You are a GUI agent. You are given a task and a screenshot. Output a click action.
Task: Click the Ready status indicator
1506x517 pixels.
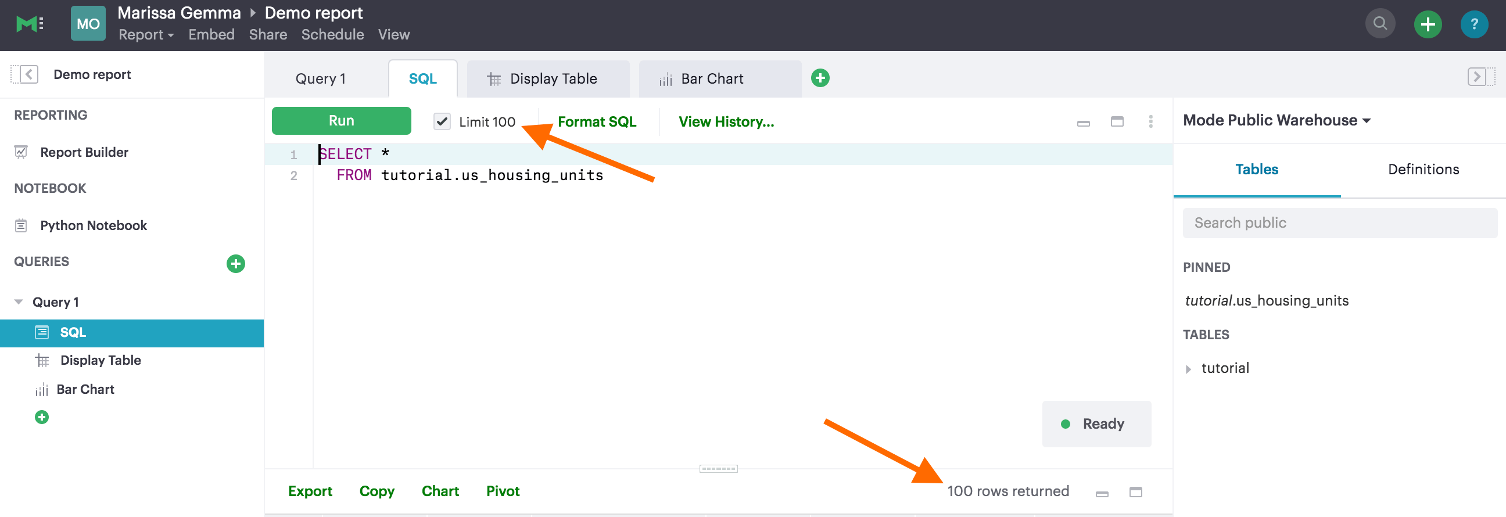[1096, 424]
